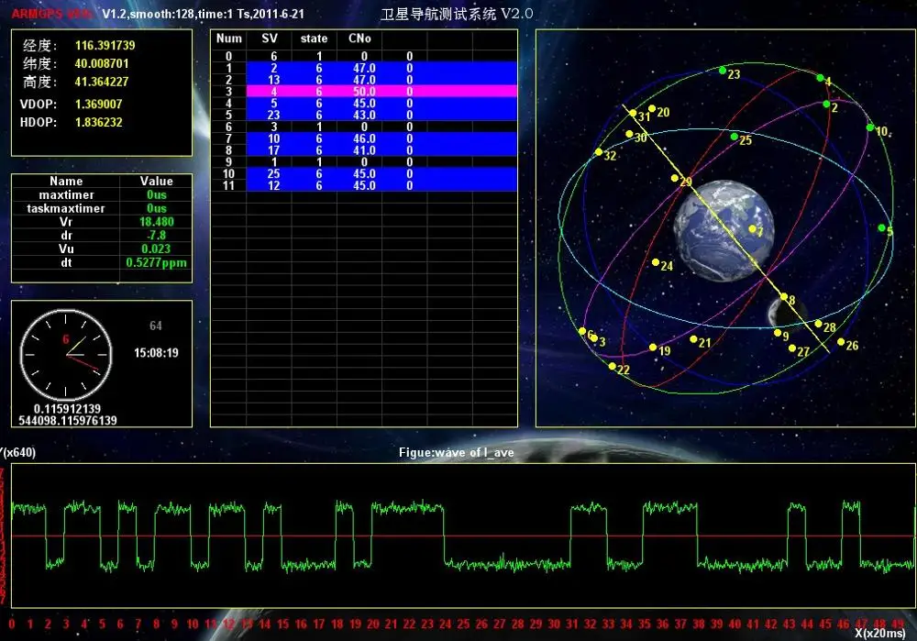
Task: Select satellite 32 marker on the orbit
Action: [599, 152]
